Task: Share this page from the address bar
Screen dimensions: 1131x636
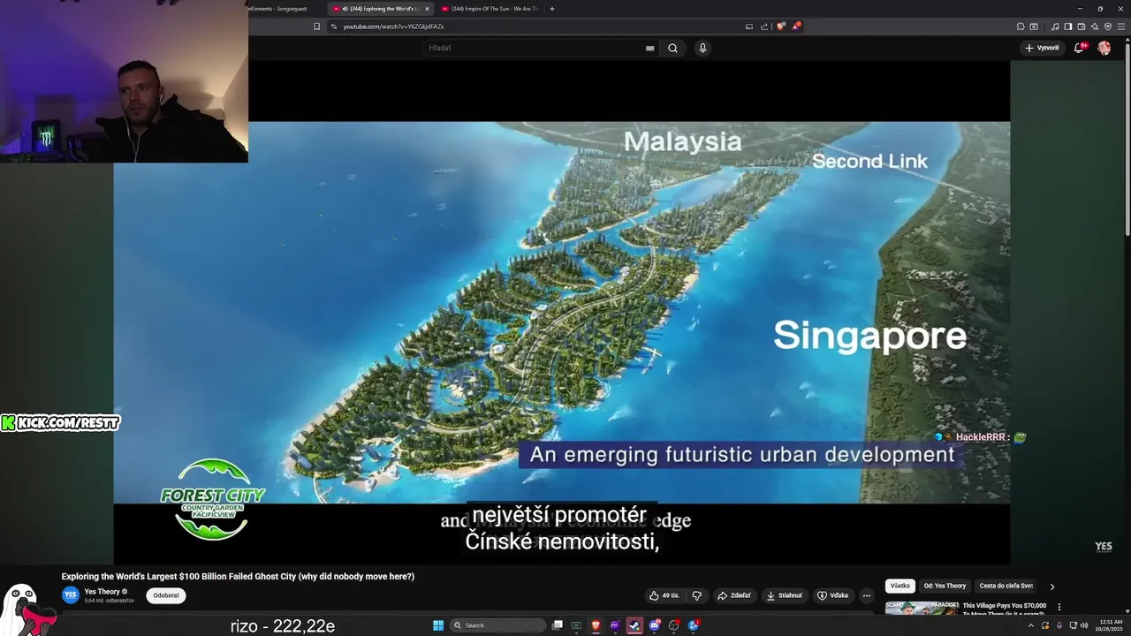Action: coord(764,26)
